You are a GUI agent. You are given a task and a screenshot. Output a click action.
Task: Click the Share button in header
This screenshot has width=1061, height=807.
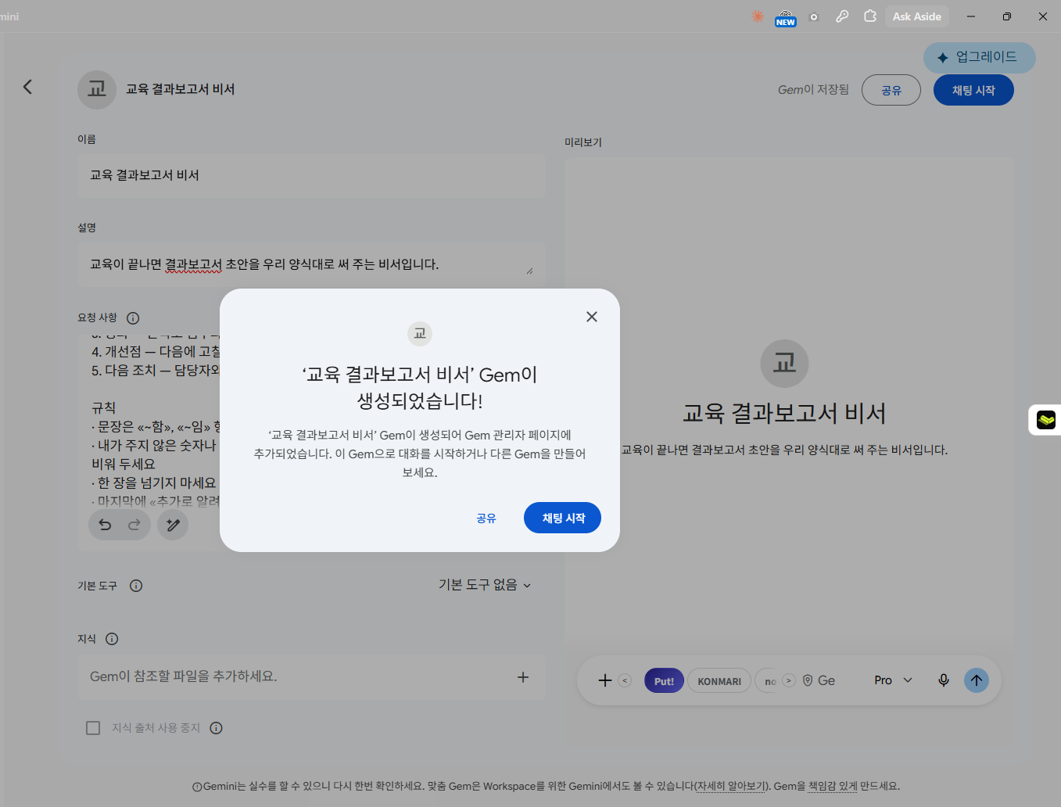pyautogui.click(x=891, y=90)
